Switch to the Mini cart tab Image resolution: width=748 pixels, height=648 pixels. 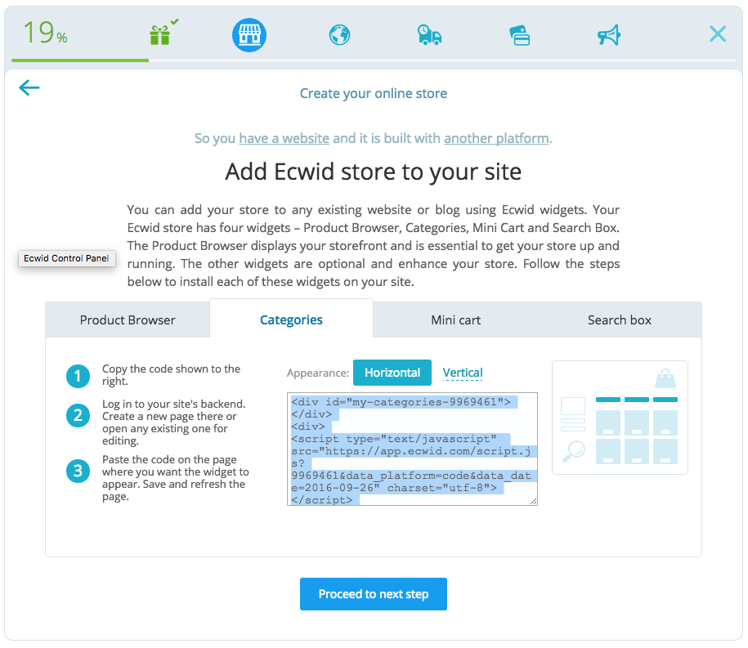455,320
